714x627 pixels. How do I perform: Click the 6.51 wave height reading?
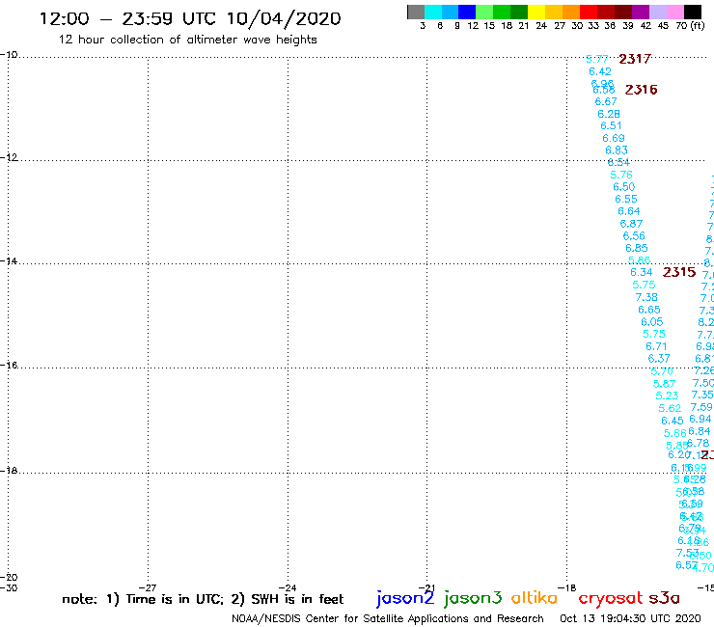tap(611, 125)
